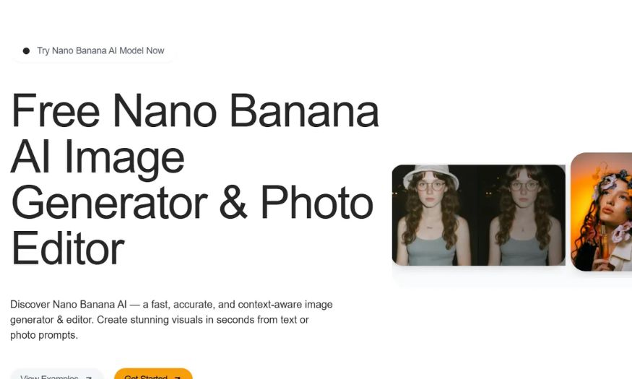This screenshot has width=632, height=379.
Task: Click the word "Photo" in the headline
Action: click(317, 203)
